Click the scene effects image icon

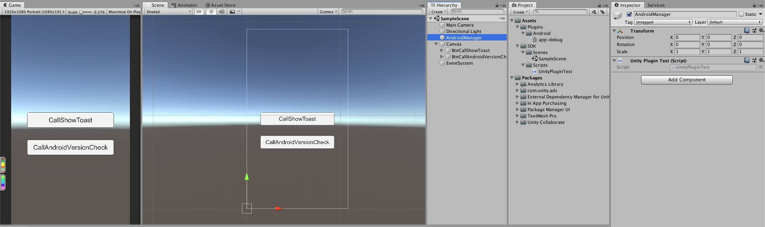tap(232, 12)
